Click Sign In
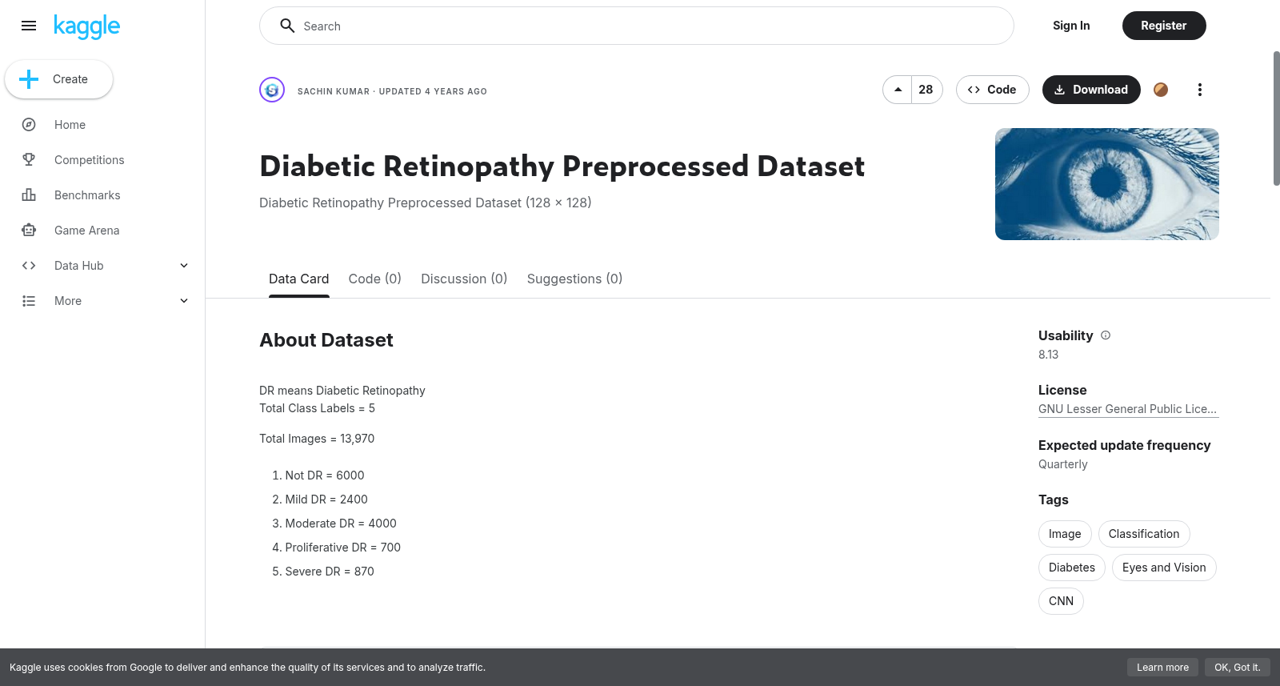Viewport: 1280px width, 686px height. tap(1071, 26)
